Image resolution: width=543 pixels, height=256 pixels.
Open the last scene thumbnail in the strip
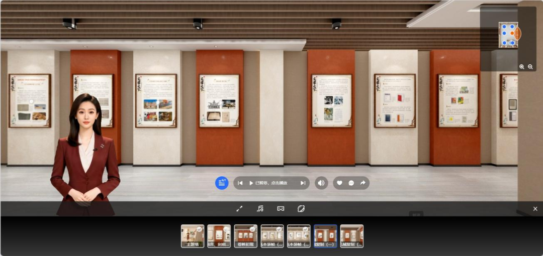pos(352,236)
